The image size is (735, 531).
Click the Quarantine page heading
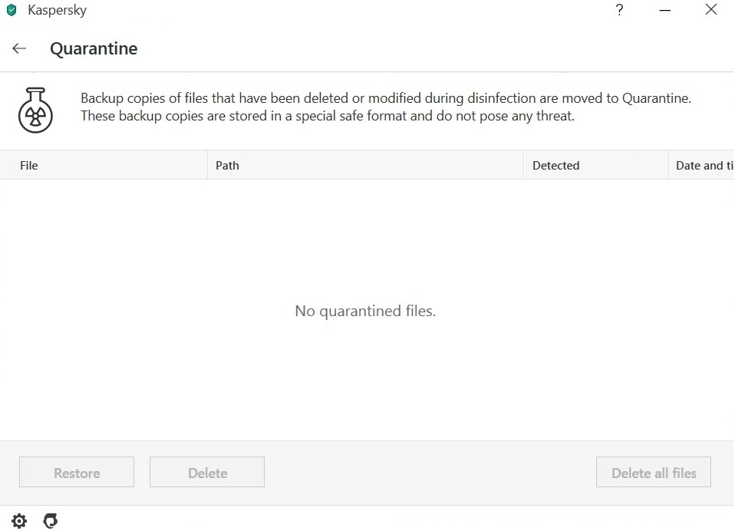coord(94,48)
